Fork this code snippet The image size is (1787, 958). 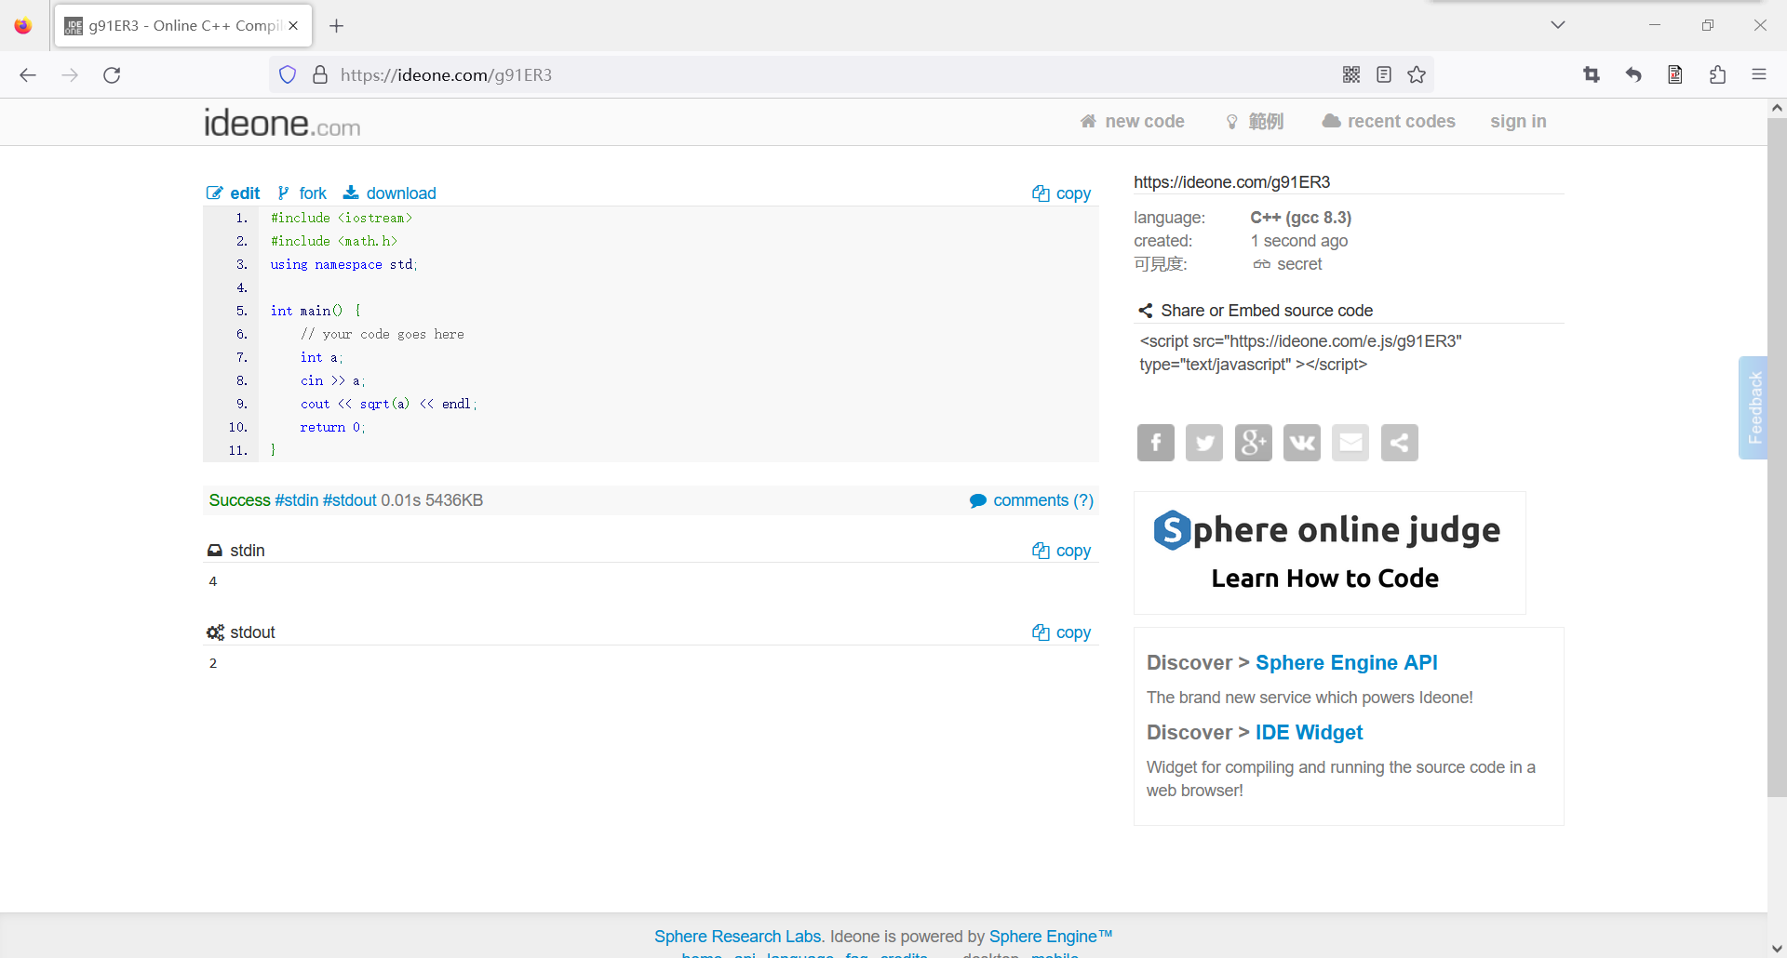[x=302, y=193]
